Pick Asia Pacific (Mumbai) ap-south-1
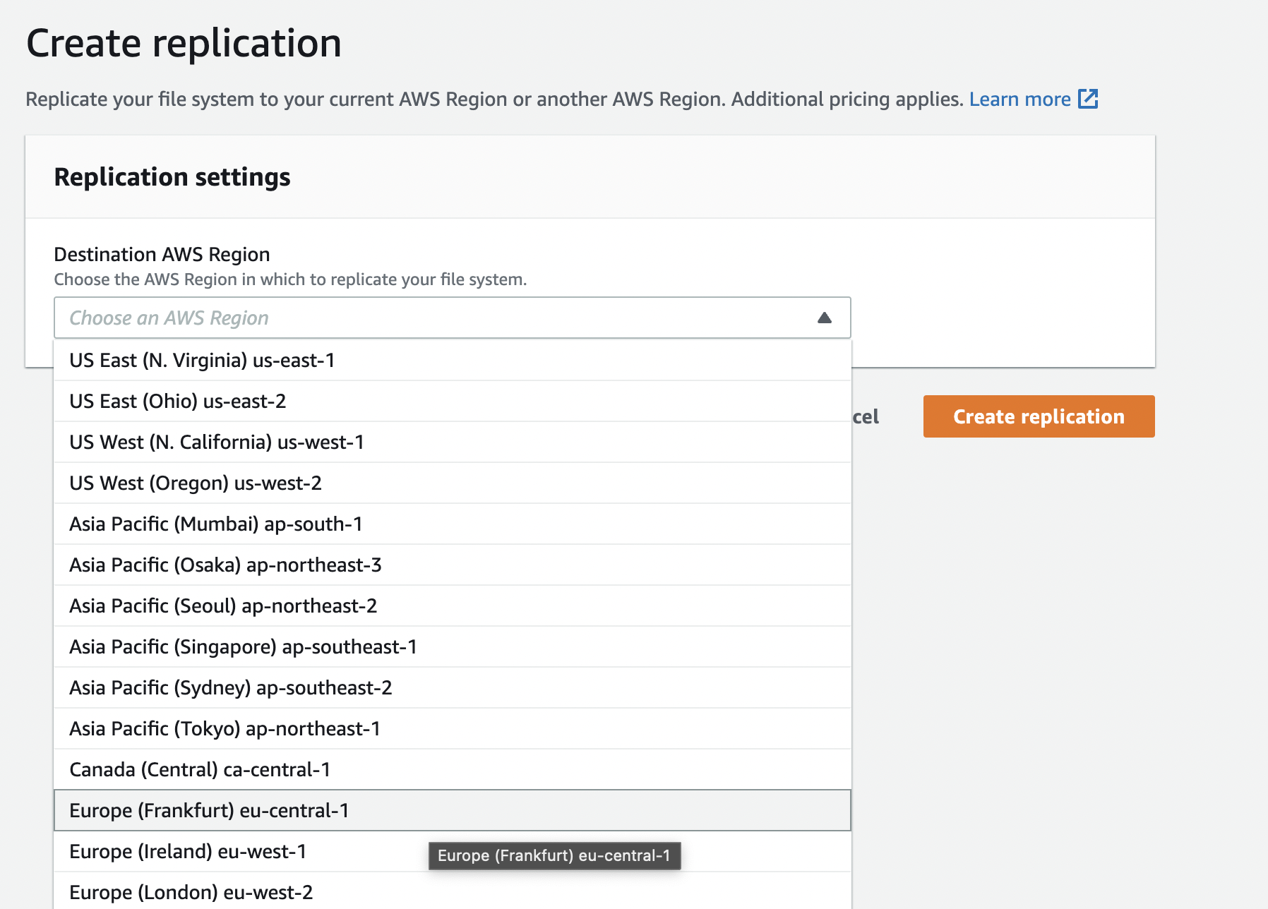Viewport: 1268px width, 909px height. (x=453, y=524)
